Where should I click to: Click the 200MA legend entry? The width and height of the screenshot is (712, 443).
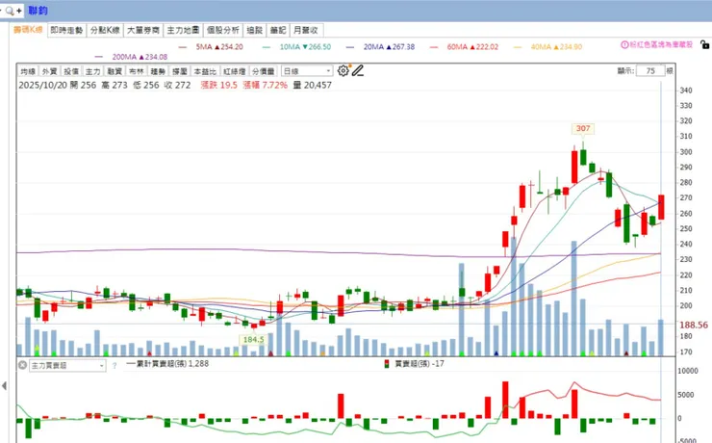coord(131,57)
